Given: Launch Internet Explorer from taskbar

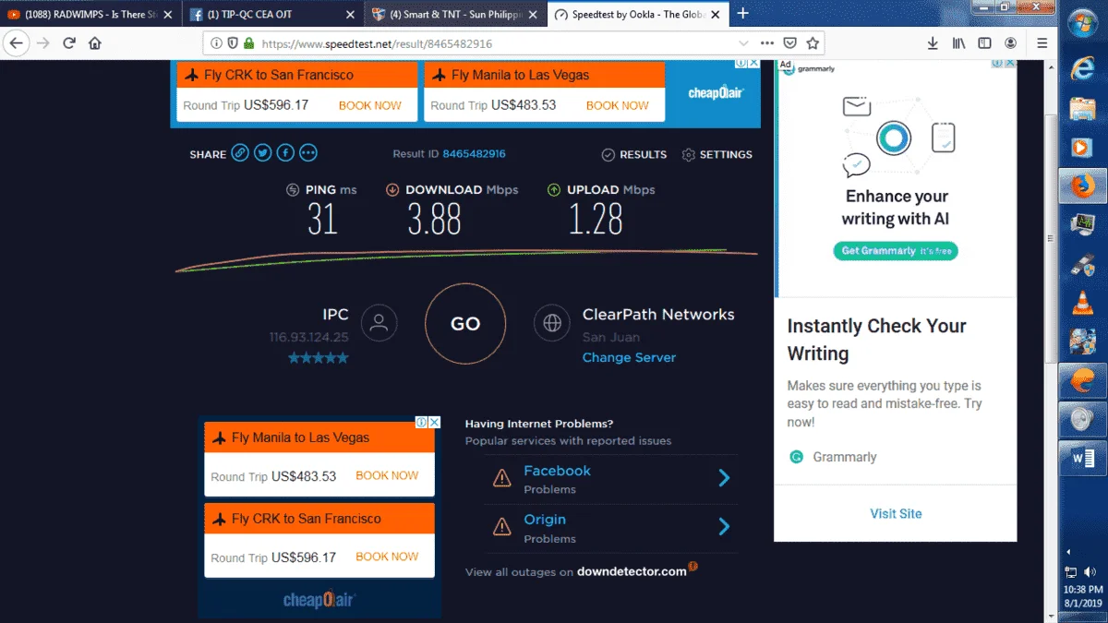Looking at the screenshot, I should [1082, 67].
